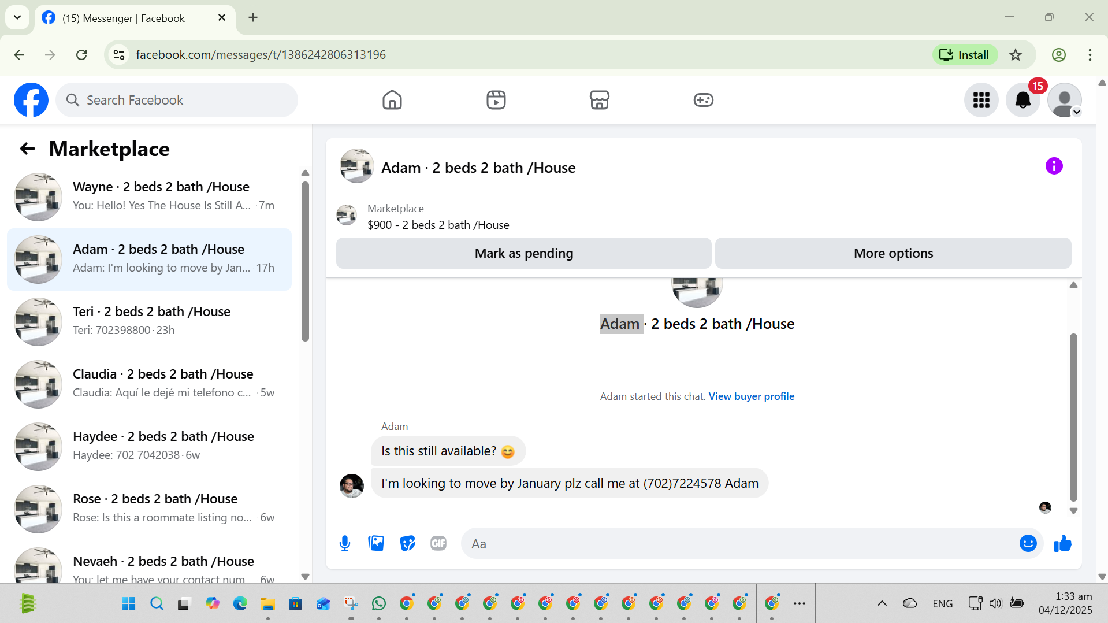Attach a photo with the image icon

[x=376, y=543]
